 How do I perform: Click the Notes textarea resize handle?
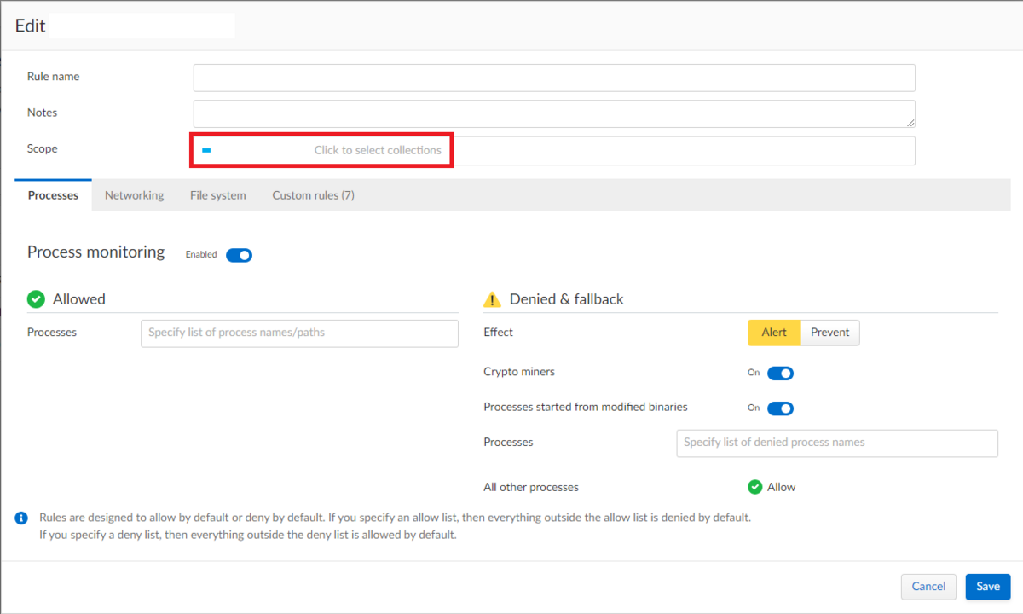(910, 123)
